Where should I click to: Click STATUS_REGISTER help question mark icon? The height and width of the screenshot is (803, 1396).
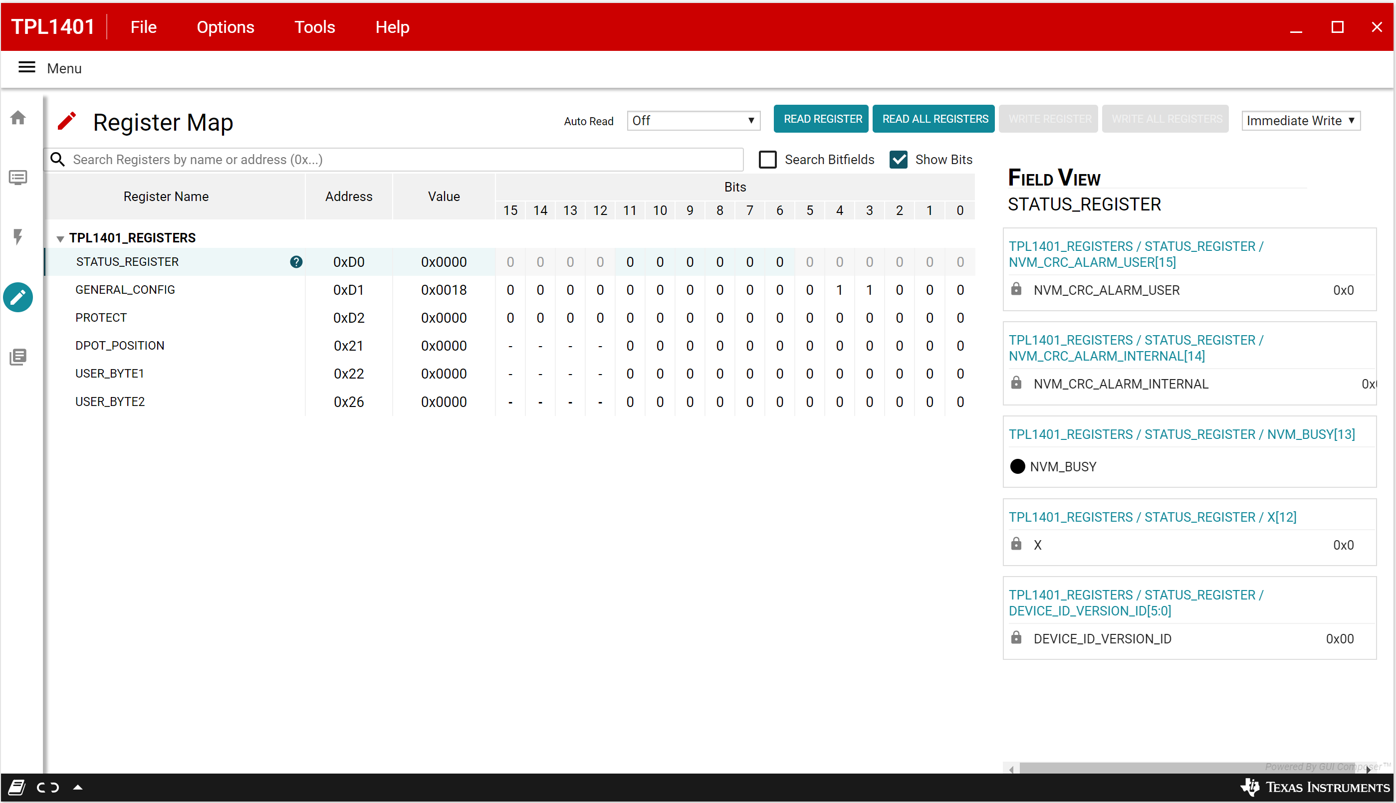[x=296, y=262]
